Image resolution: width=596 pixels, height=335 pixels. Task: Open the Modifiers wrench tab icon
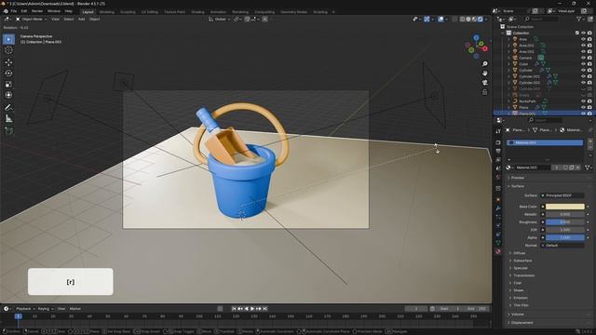(498, 208)
